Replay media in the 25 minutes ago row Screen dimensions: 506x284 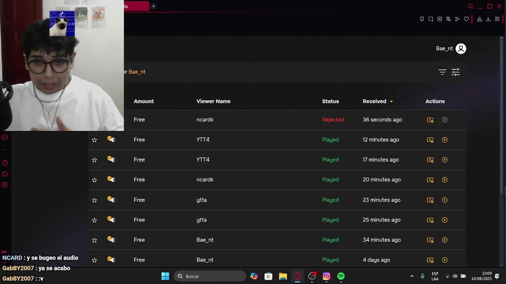tap(445, 220)
